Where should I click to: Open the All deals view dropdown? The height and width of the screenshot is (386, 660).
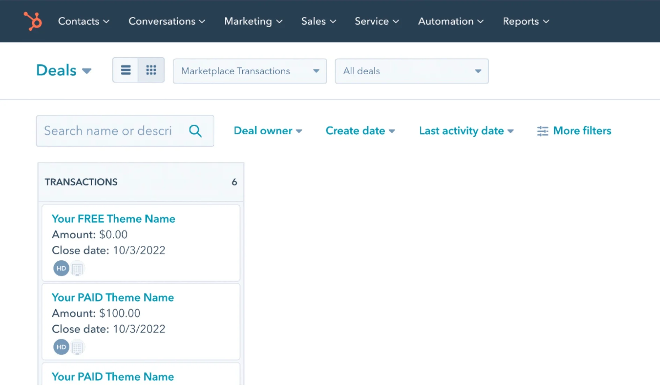point(412,71)
